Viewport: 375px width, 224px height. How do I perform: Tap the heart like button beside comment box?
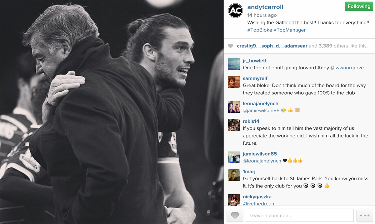(235, 216)
